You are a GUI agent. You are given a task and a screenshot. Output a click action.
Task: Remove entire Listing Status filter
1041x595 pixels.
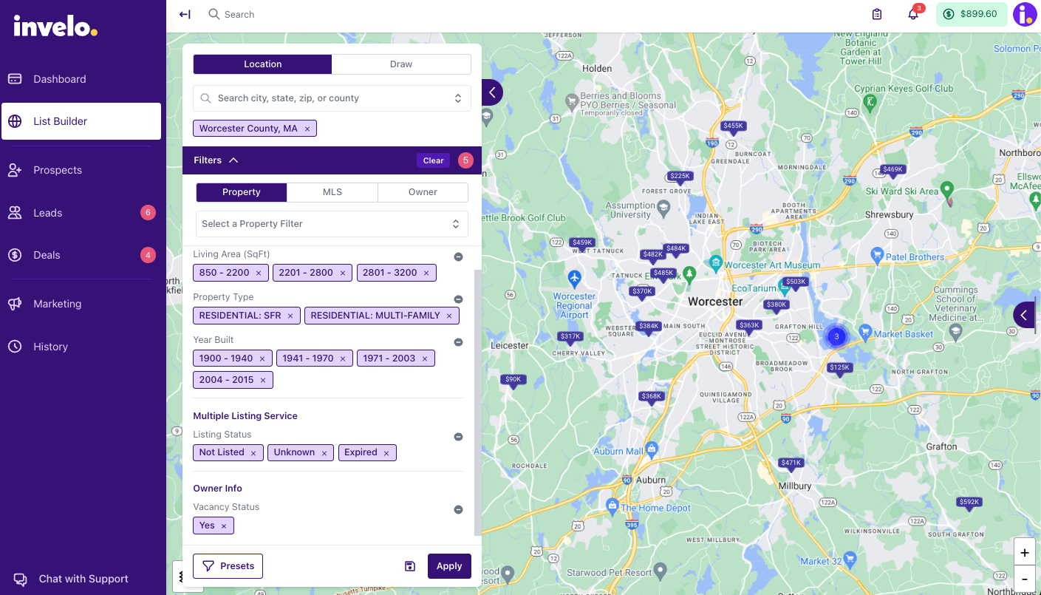point(458,437)
